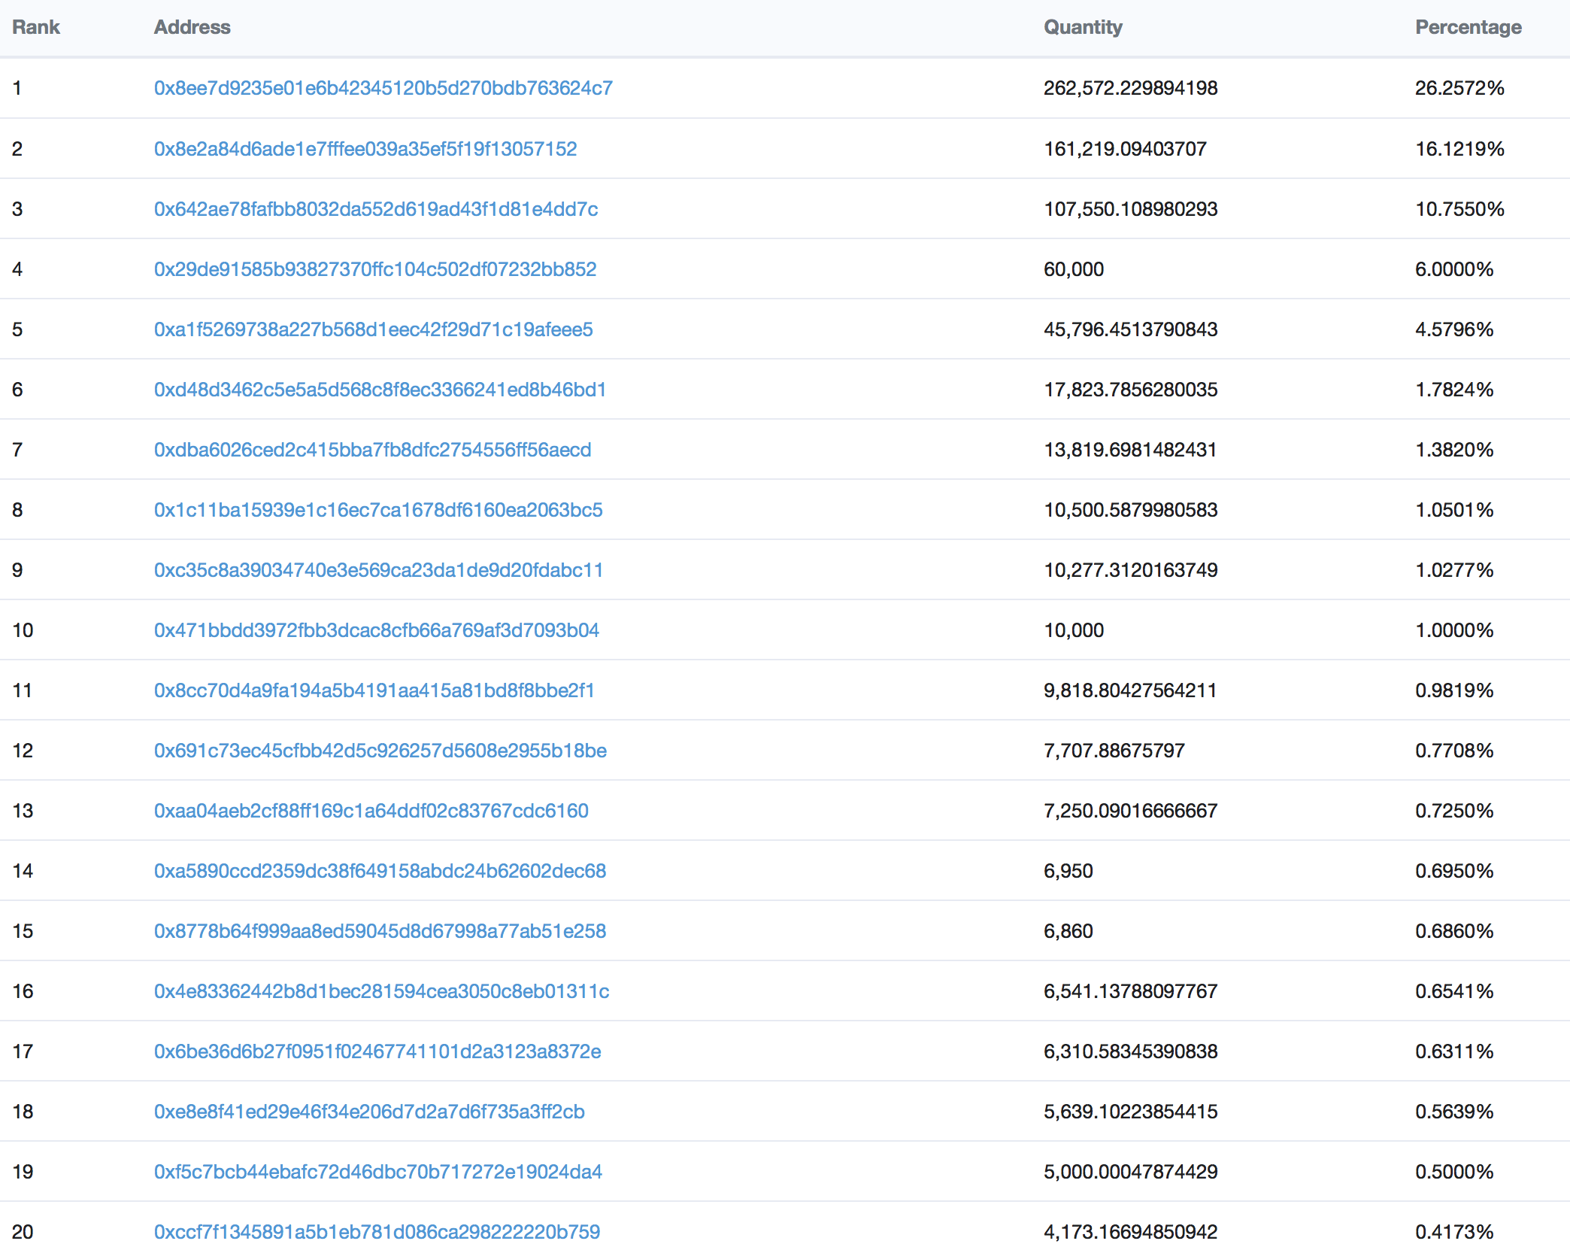Open address 0xd48d3462c5e5a5d568c8f8ec3366241ed8b46bd1
Image resolution: width=1570 pixels, height=1250 pixels.
tap(380, 390)
